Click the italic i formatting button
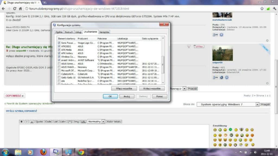The height and width of the screenshot is (156, 278). tap(27, 122)
